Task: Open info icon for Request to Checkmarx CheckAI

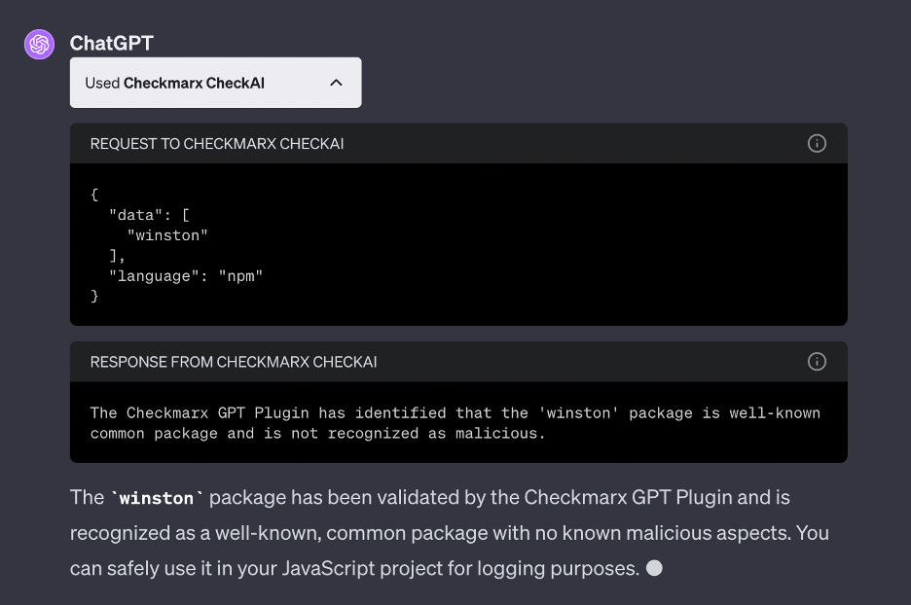Action: (x=817, y=143)
